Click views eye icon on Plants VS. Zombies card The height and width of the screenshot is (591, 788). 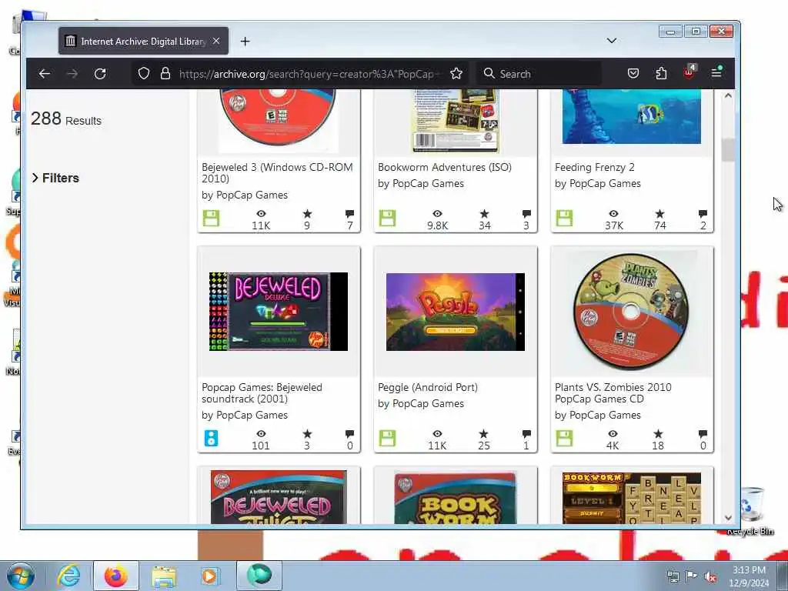pyautogui.click(x=613, y=434)
